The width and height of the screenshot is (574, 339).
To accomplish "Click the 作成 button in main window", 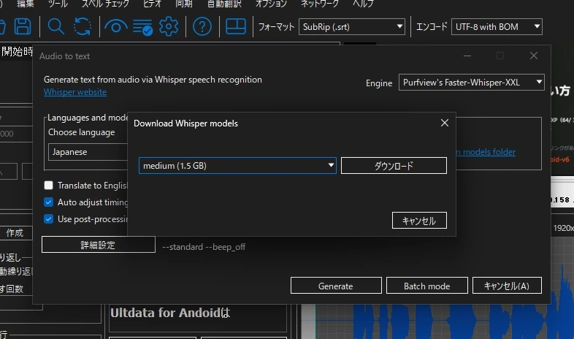I will (15, 233).
